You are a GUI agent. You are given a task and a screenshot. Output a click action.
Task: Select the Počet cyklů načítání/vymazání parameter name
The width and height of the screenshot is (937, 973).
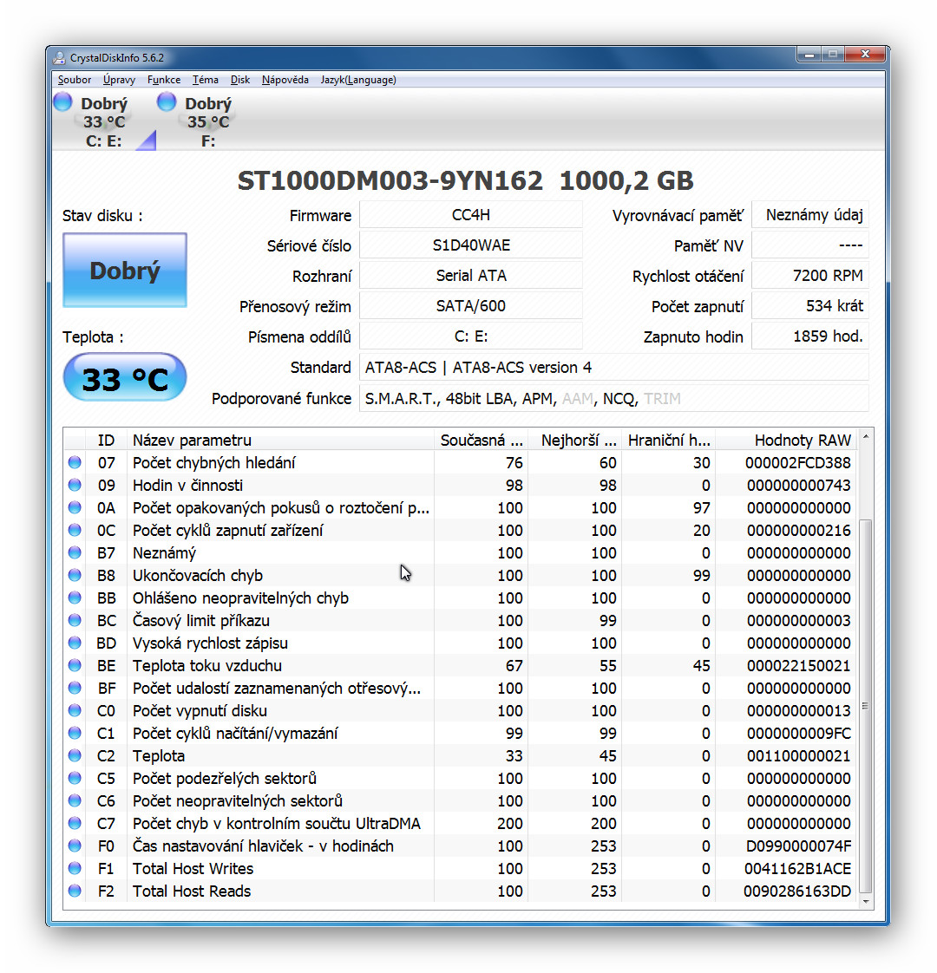point(235,734)
